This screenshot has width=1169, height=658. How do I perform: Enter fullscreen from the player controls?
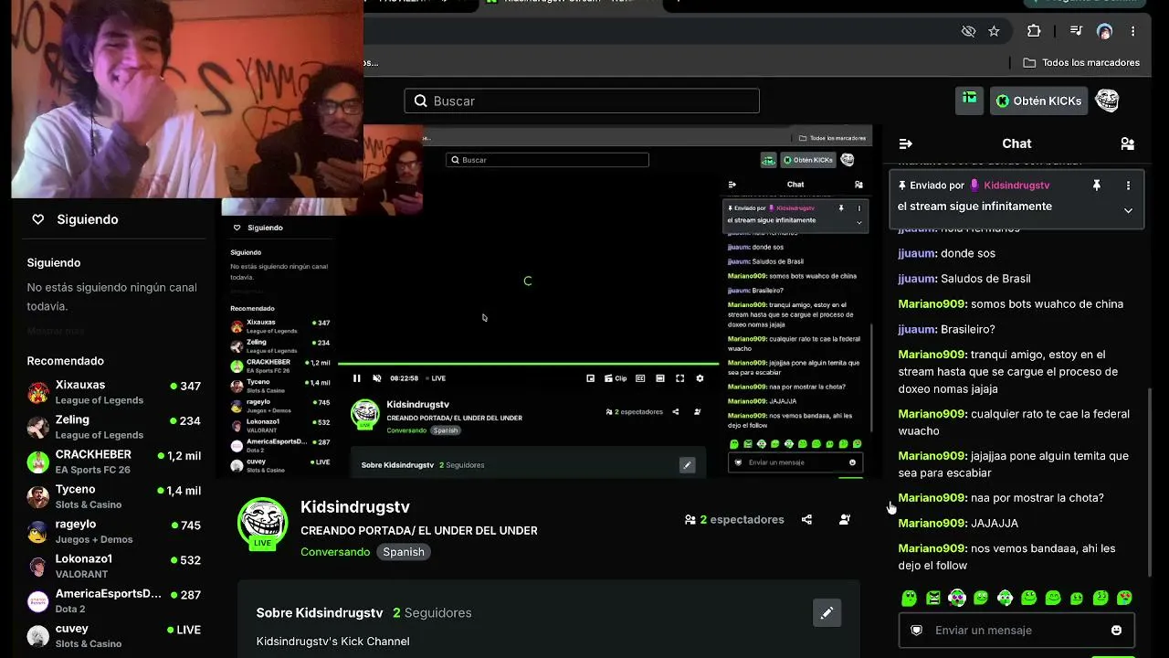click(679, 378)
